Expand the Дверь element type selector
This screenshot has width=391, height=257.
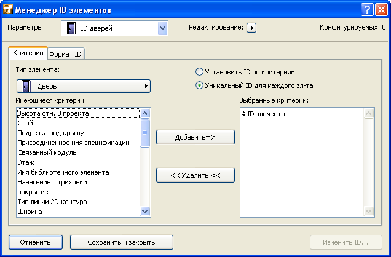(x=84, y=86)
